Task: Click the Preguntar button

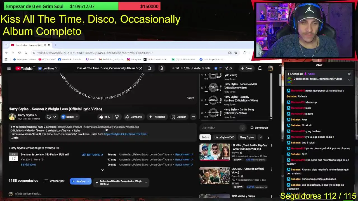Action: (x=157, y=117)
